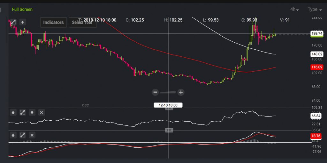Move the main price chart pane down
The image size is (327, 163).
pos(23,22)
